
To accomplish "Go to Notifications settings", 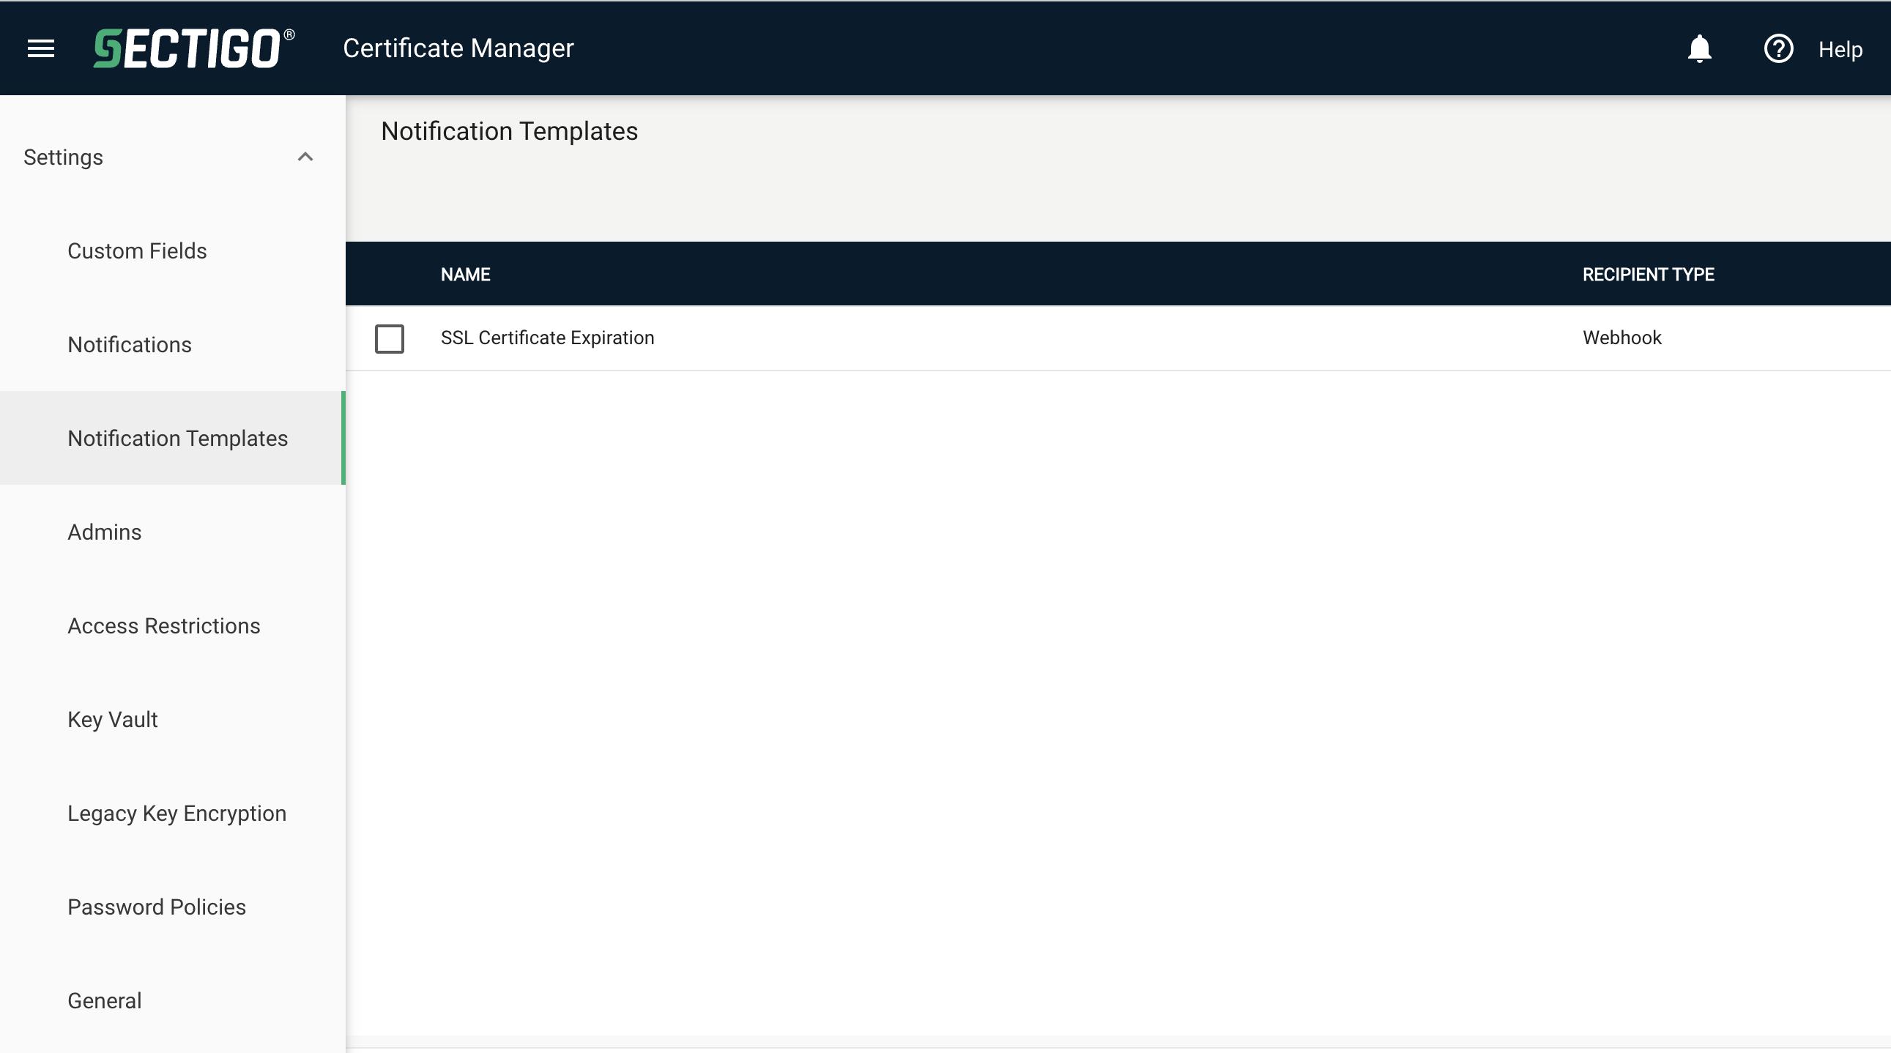I will point(129,345).
